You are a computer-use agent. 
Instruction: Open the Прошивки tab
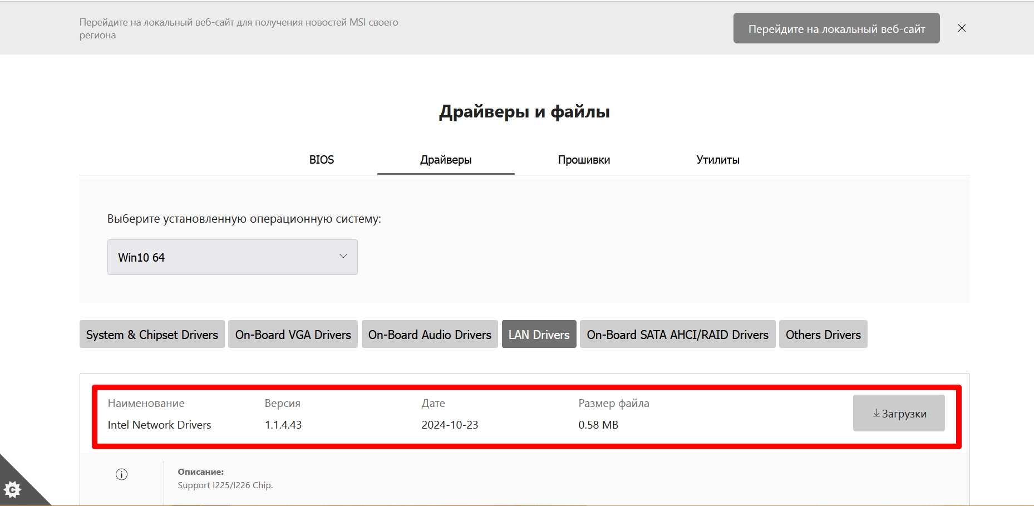click(x=584, y=160)
